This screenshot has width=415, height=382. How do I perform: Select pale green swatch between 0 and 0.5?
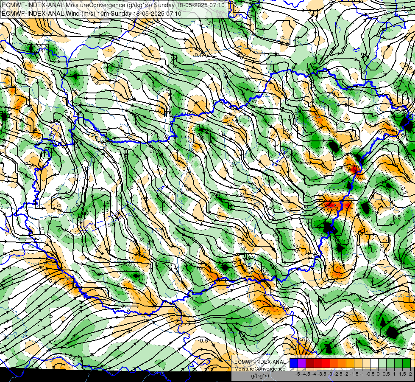[x=382, y=363]
